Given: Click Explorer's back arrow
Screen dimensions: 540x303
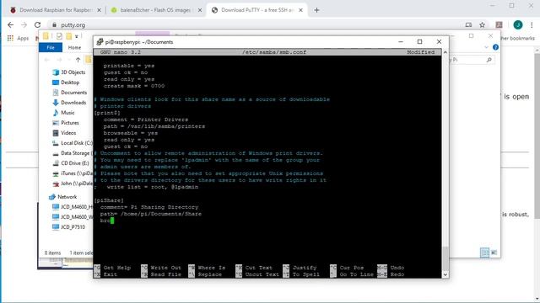Looking at the screenshot, I should click(47, 60).
